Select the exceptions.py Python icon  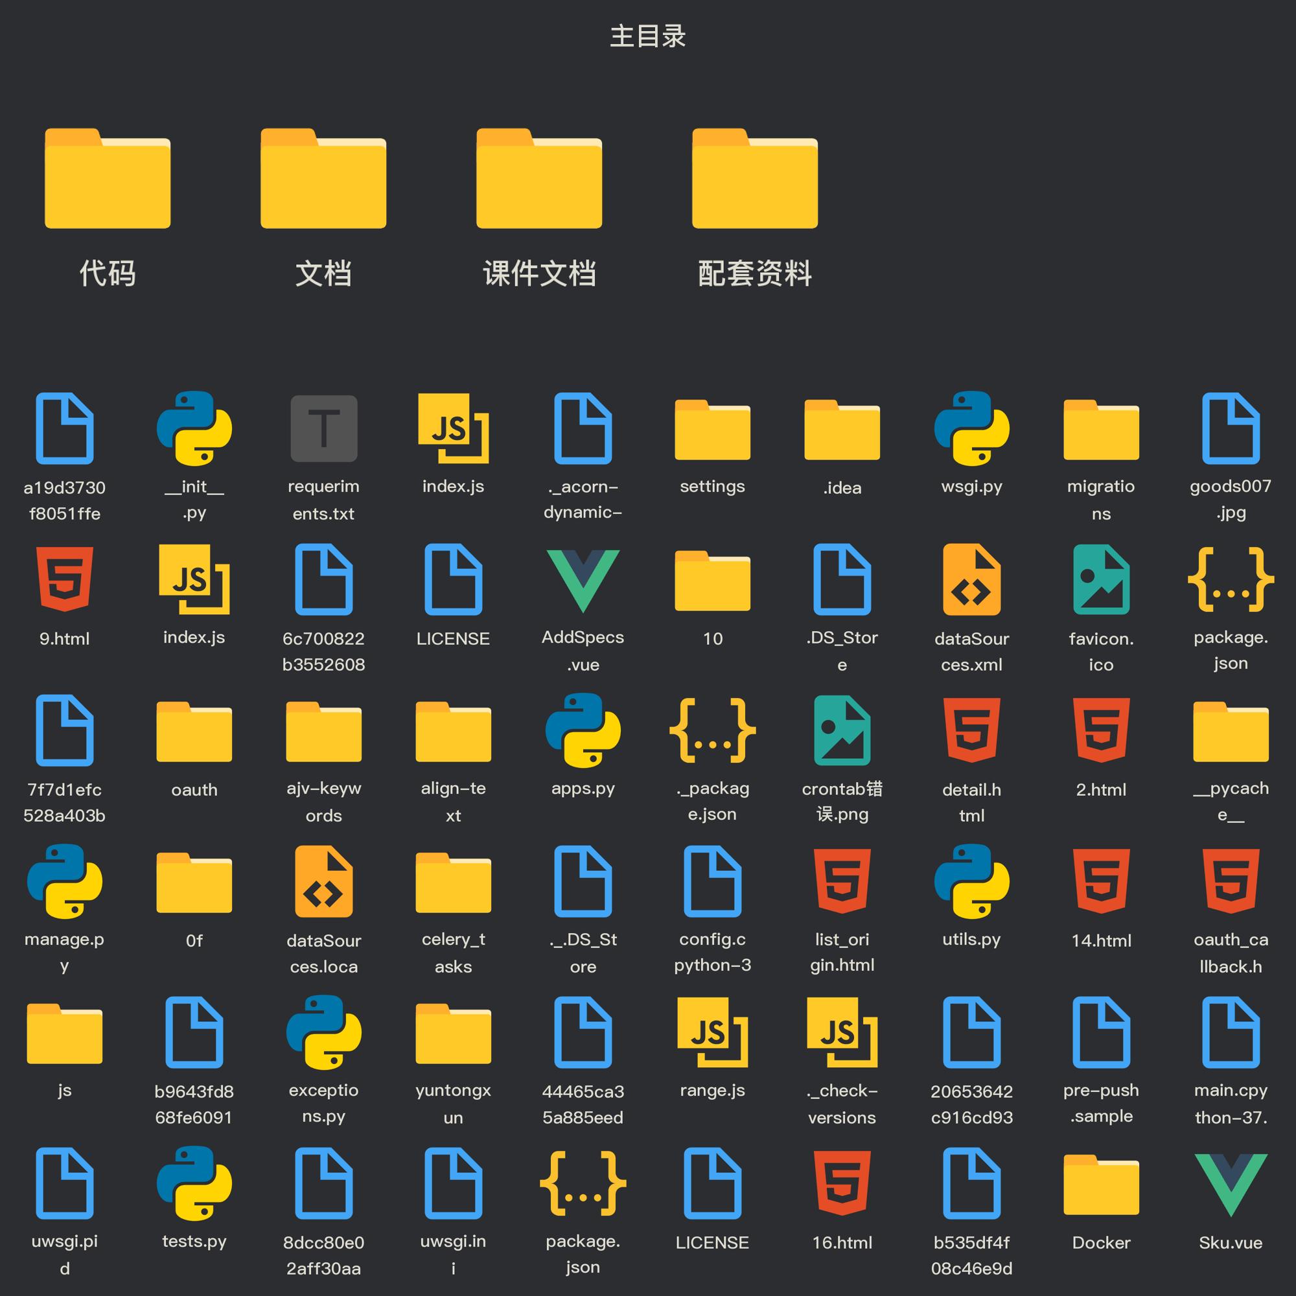click(x=324, y=1032)
